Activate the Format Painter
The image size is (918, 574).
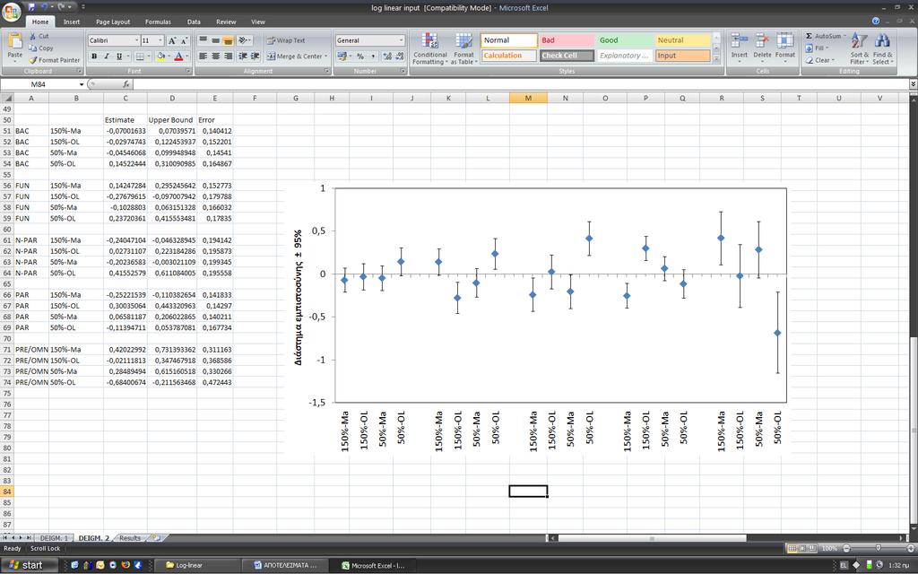click(x=55, y=60)
